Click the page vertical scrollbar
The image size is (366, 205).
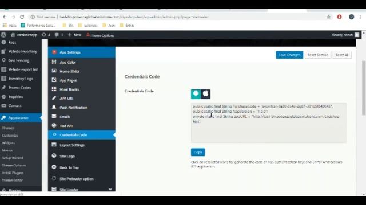click(364, 88)
